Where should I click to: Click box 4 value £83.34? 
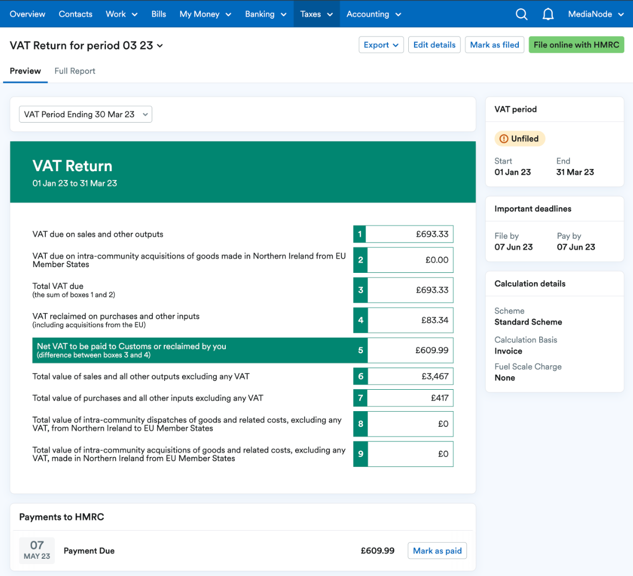click(x=410, y=320)
